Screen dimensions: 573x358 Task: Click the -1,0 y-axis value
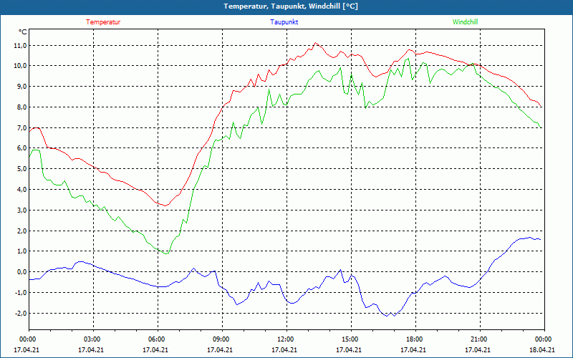(20, 293)
